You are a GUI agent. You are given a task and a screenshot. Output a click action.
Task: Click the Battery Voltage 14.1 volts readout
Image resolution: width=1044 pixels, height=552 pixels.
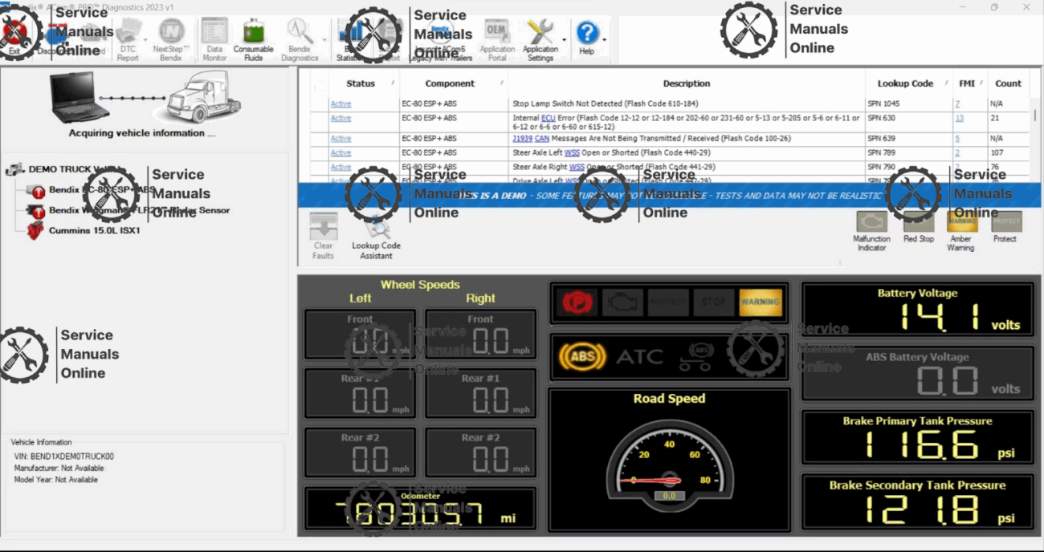tap(918, 311)
